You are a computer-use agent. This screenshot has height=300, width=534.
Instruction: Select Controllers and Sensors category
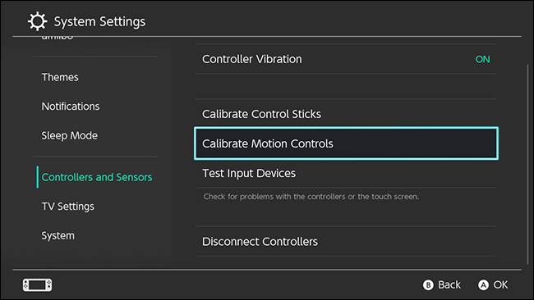tap(97, 177)
